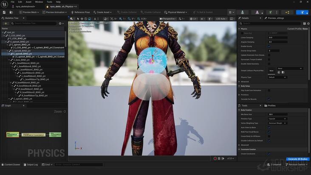Toggle Create Body for All Bones checkbox
Image resolution: width=311 pixels, height=175 pixels.
pyautogui.click(x=269, y=136)
